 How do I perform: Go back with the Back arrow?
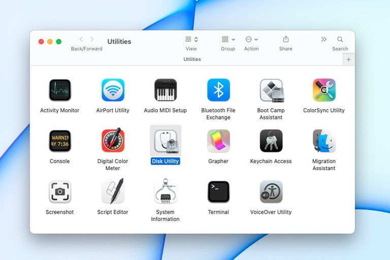tap(81, 39)
